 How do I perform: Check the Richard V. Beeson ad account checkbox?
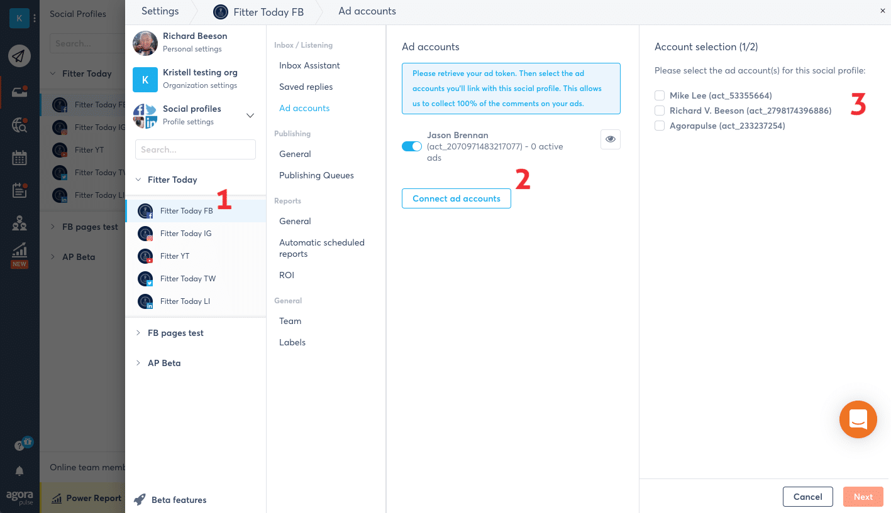point(660,111)
